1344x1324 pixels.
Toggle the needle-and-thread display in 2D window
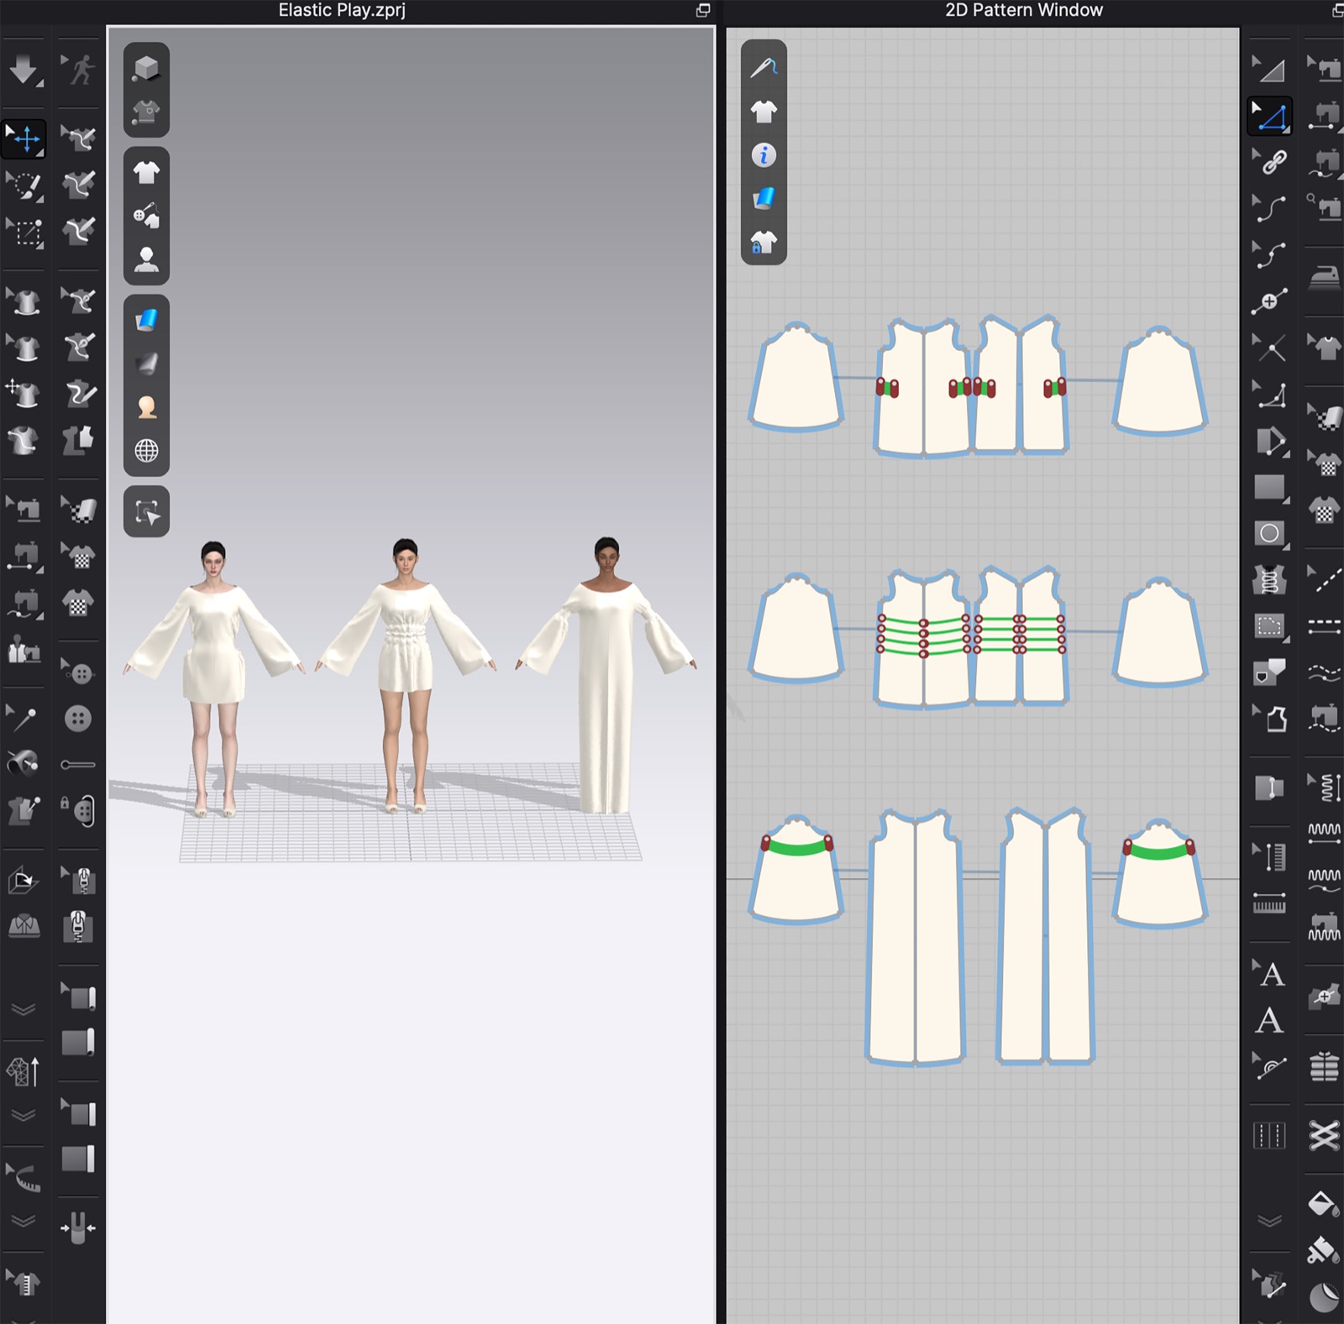coord(764,67)
